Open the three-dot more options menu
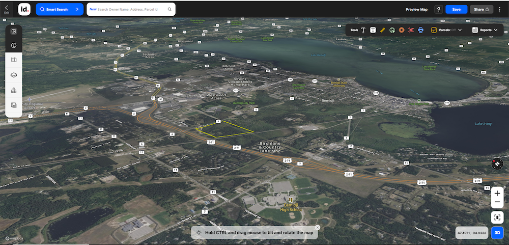 pos(500,9)
